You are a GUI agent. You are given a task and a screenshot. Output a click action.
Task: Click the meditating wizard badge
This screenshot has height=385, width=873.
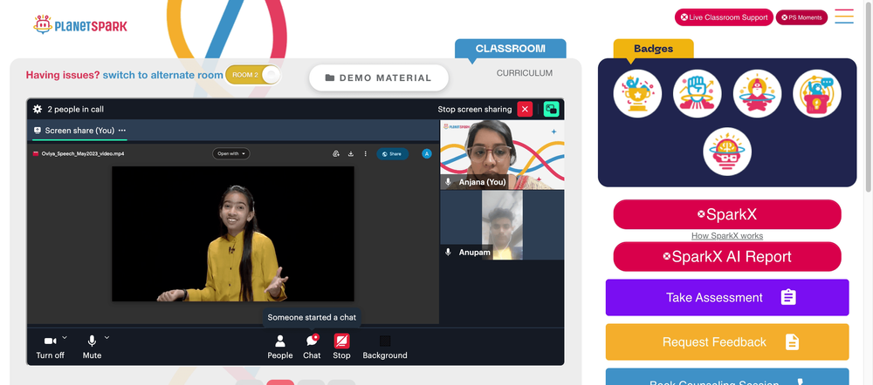click(x=757, y=93)
